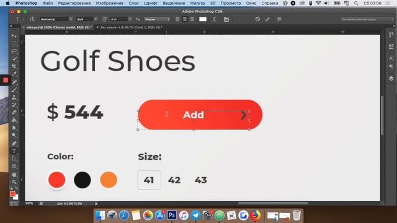Open the Paragraph panel icon
The height and width of the screenshot is (223, 397).
tap(391, 66)
